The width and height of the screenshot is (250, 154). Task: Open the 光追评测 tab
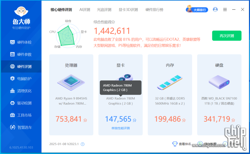point(104,10)
